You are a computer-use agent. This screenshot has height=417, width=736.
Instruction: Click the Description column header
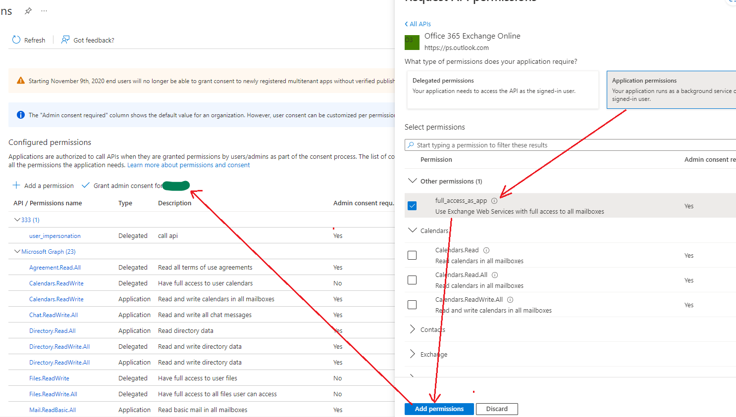pos(174,203)
